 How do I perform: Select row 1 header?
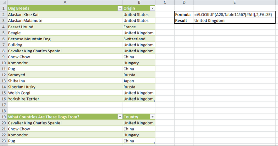(x=4, y=8)
